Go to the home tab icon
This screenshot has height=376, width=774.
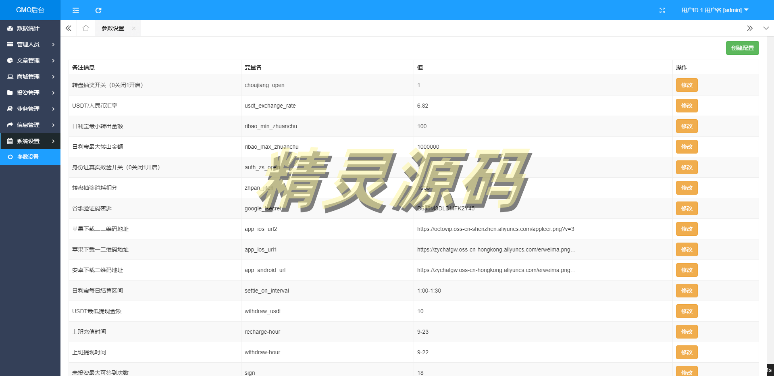pyautogui.click(x=85, y=28)
